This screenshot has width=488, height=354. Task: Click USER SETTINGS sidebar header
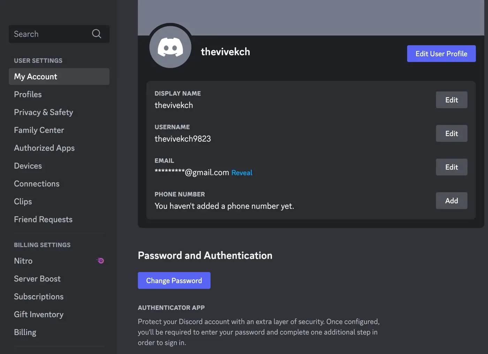pos(38,61)
